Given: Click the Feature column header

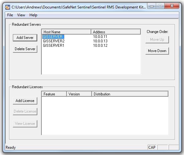Looking at the screenshot, I should [x=54, y=94].
